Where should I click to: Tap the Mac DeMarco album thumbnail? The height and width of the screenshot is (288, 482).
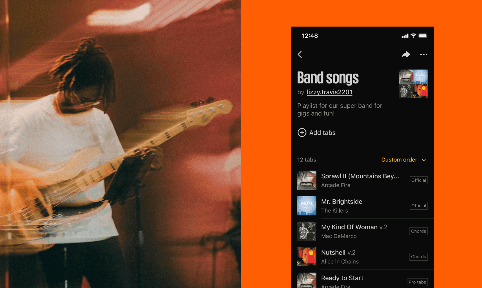pyautogui.click(x=307, y=231)
